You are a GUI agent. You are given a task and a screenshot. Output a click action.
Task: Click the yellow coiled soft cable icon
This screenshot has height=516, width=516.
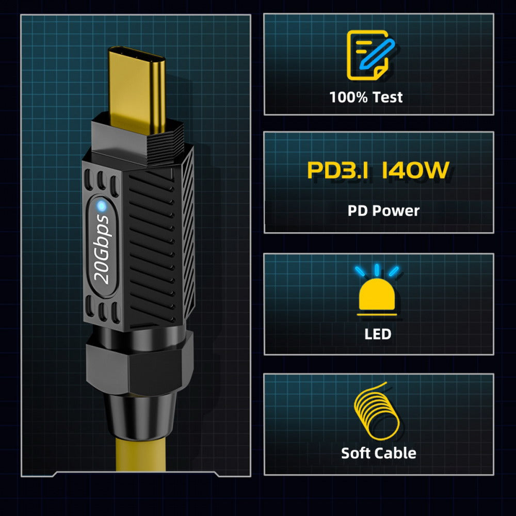pos(377,411)
